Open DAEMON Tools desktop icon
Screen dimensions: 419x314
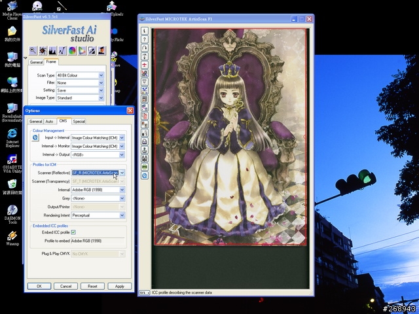click(x=12, y=214)
